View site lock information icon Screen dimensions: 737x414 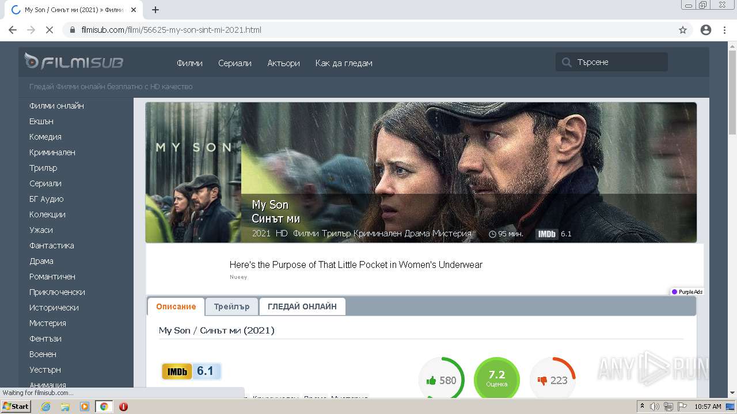click(73, 30)
